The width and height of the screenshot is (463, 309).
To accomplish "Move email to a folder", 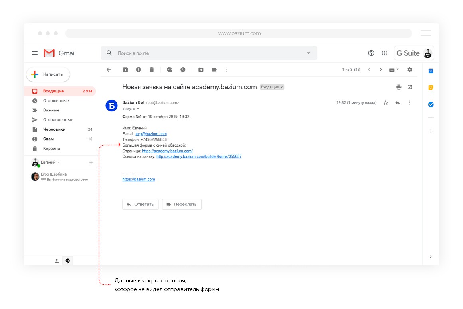I will pyautogui.click(x=201, y=70).
